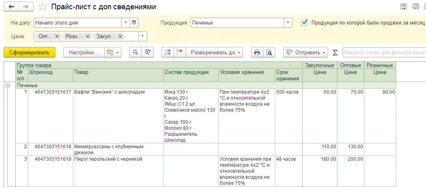The width and height of the screenshot is (426, 188).
Task: Collapse the Печенье group in table
Action: click(x=7, y=85)
